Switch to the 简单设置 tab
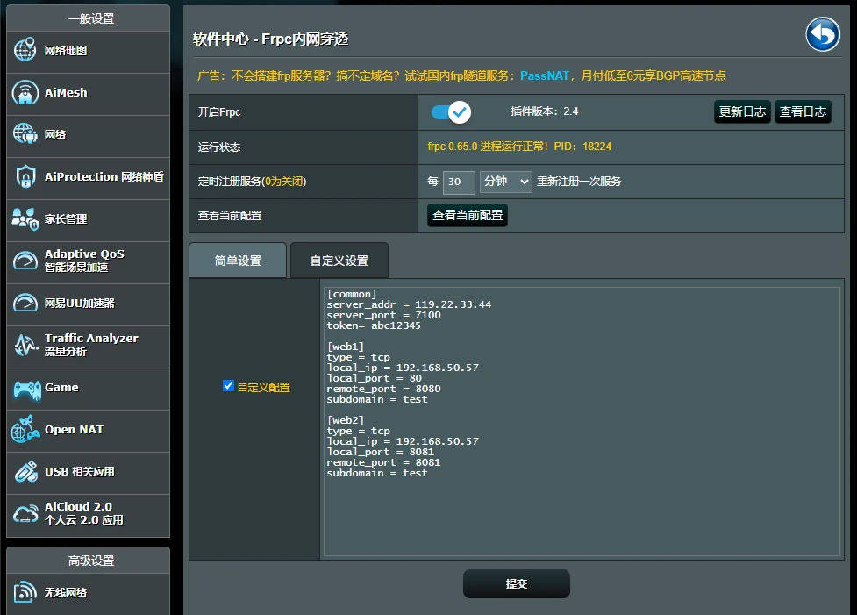Viewport: 857px width, 615px height. 238,261
